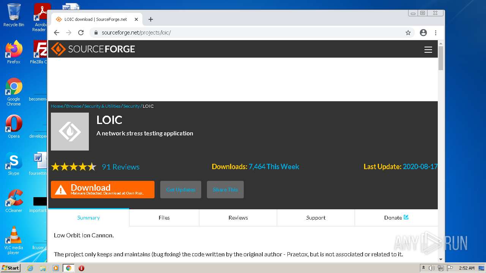The height and width of the screenshot is (273, 486).
Task: Click the SourceForge logo
Action: [93, 49]
